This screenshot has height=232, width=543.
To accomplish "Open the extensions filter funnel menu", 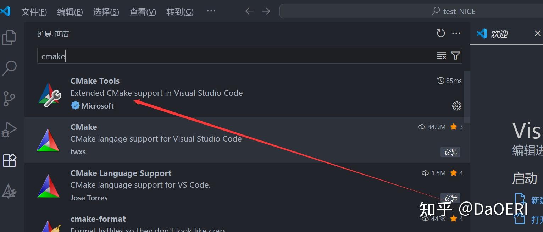I will [456, 56].
